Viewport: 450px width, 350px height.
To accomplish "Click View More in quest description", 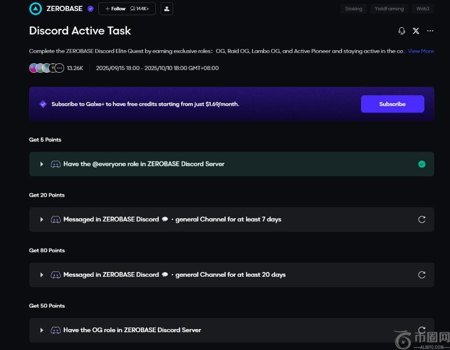I will coord(421,51).
